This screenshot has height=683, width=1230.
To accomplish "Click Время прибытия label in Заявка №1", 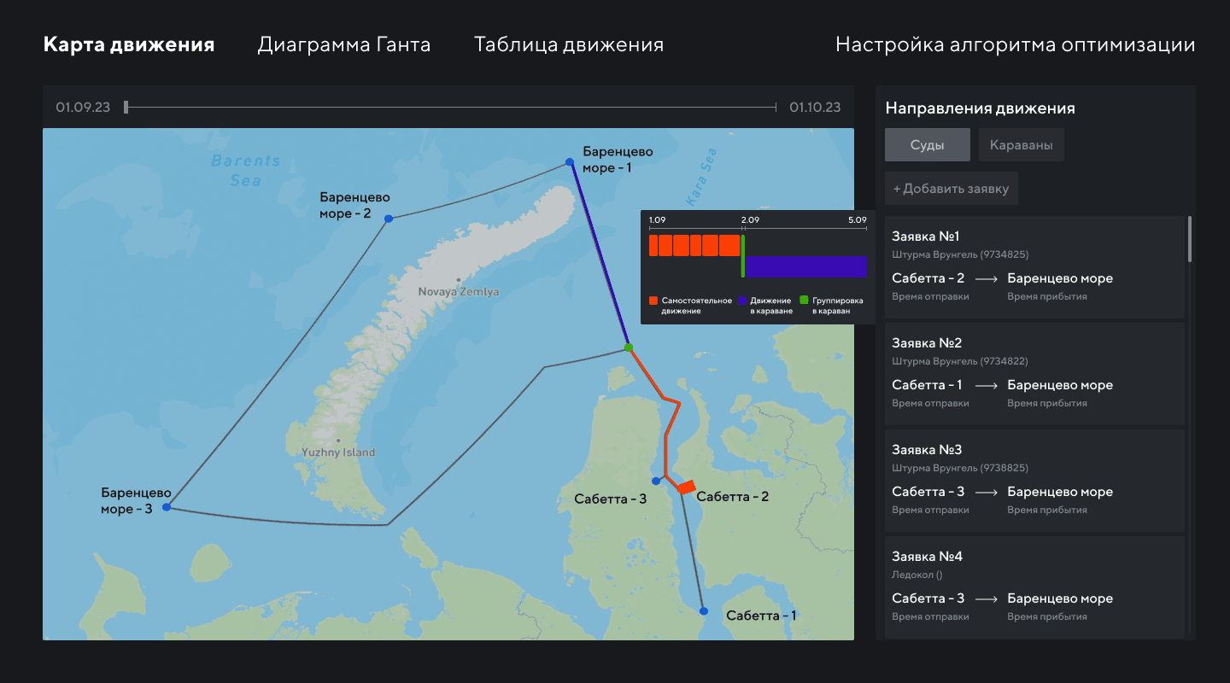I will click(x=1047, y=296).
